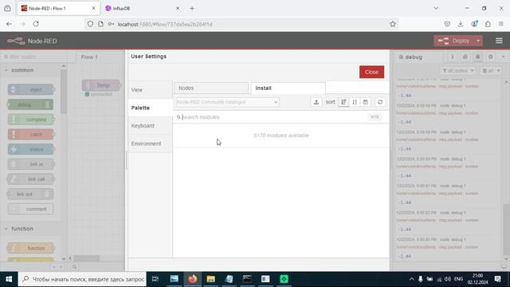The image size is (510, 287).
Task: Select the link call node
Action: (x=30, y=179)
